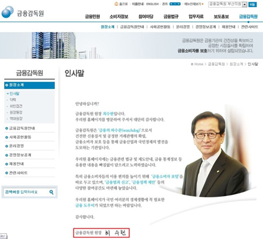The image size is (263, 239).
Task: Open the 보도홍보 main menu
Action: coord(221,16)
